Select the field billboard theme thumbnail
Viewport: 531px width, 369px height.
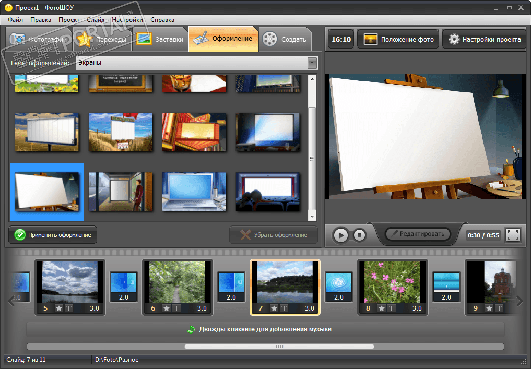click(x=47, y=132)
